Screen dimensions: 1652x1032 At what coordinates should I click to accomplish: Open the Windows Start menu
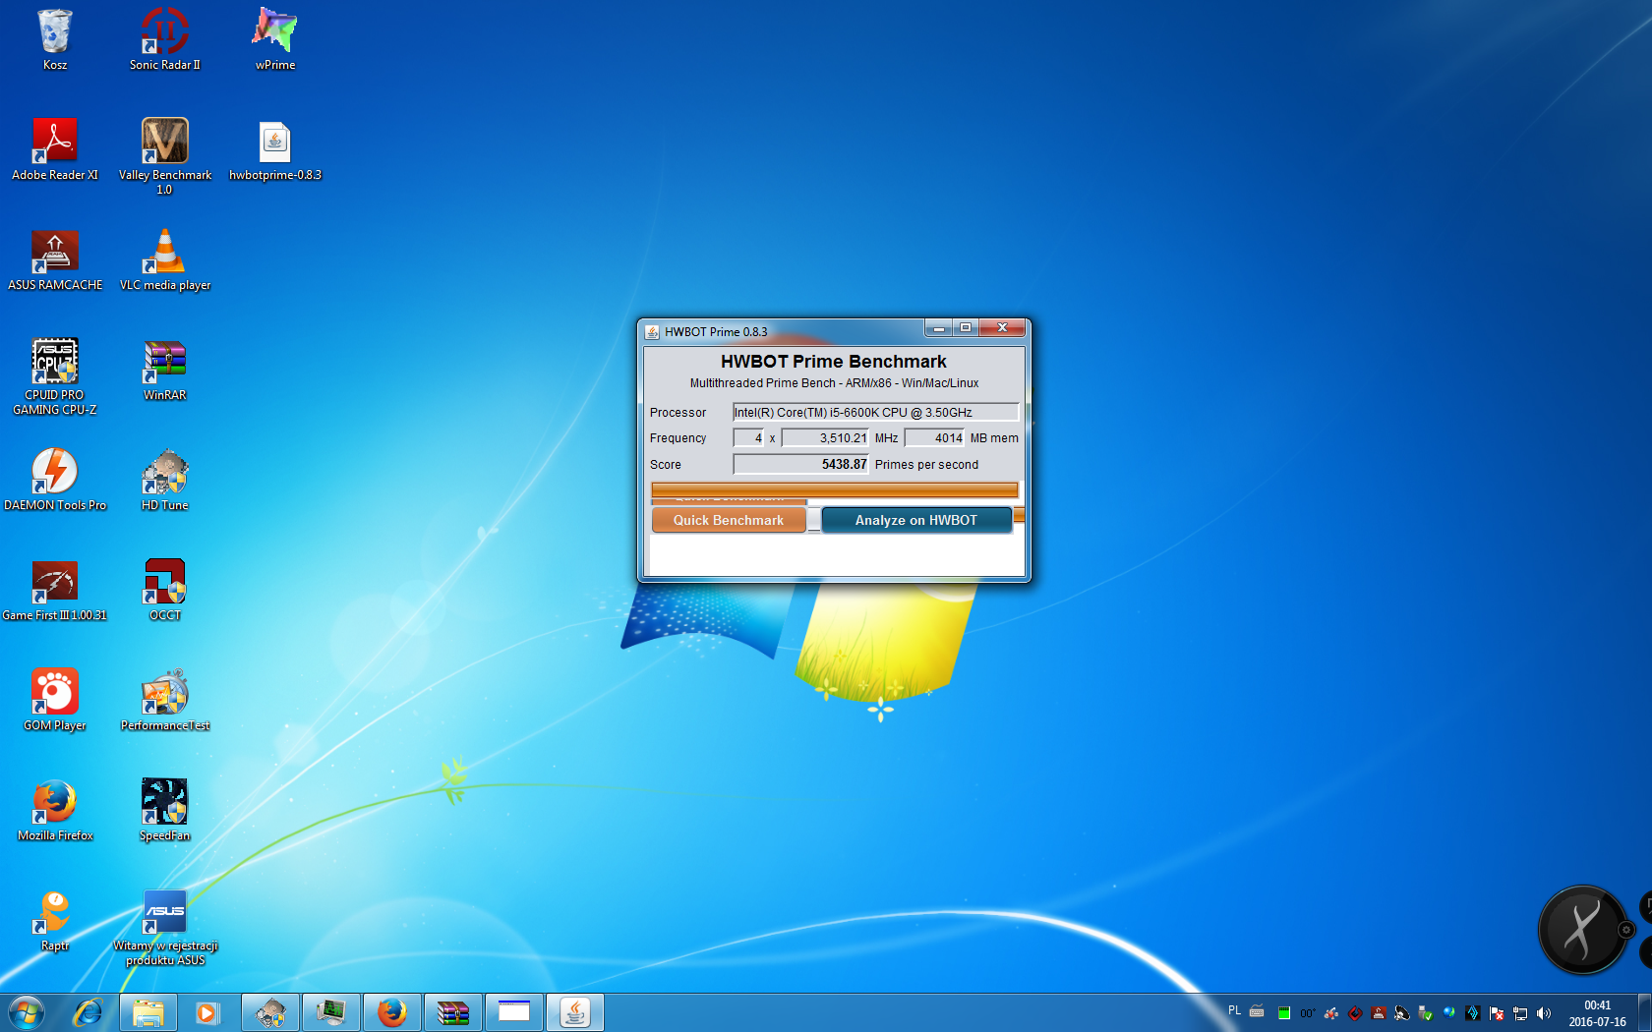tap(27, 1012)
